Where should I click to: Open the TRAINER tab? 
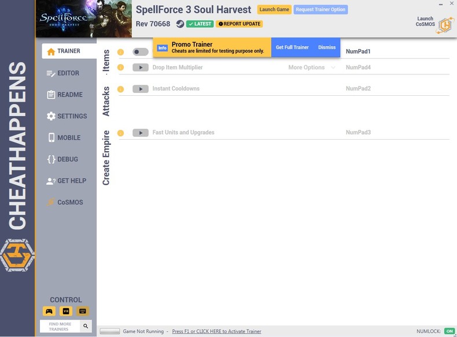[x=69, y=51]
